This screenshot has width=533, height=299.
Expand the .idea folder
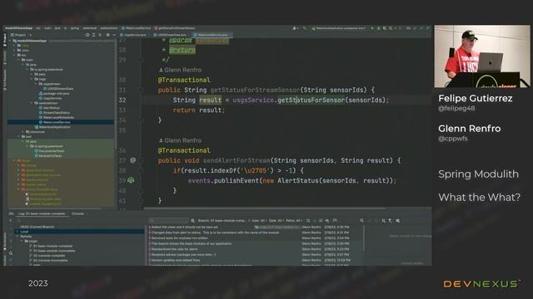[15, 46]
